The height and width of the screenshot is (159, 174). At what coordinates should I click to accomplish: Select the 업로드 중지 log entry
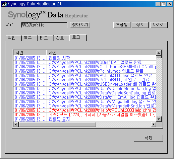[85, 119]
